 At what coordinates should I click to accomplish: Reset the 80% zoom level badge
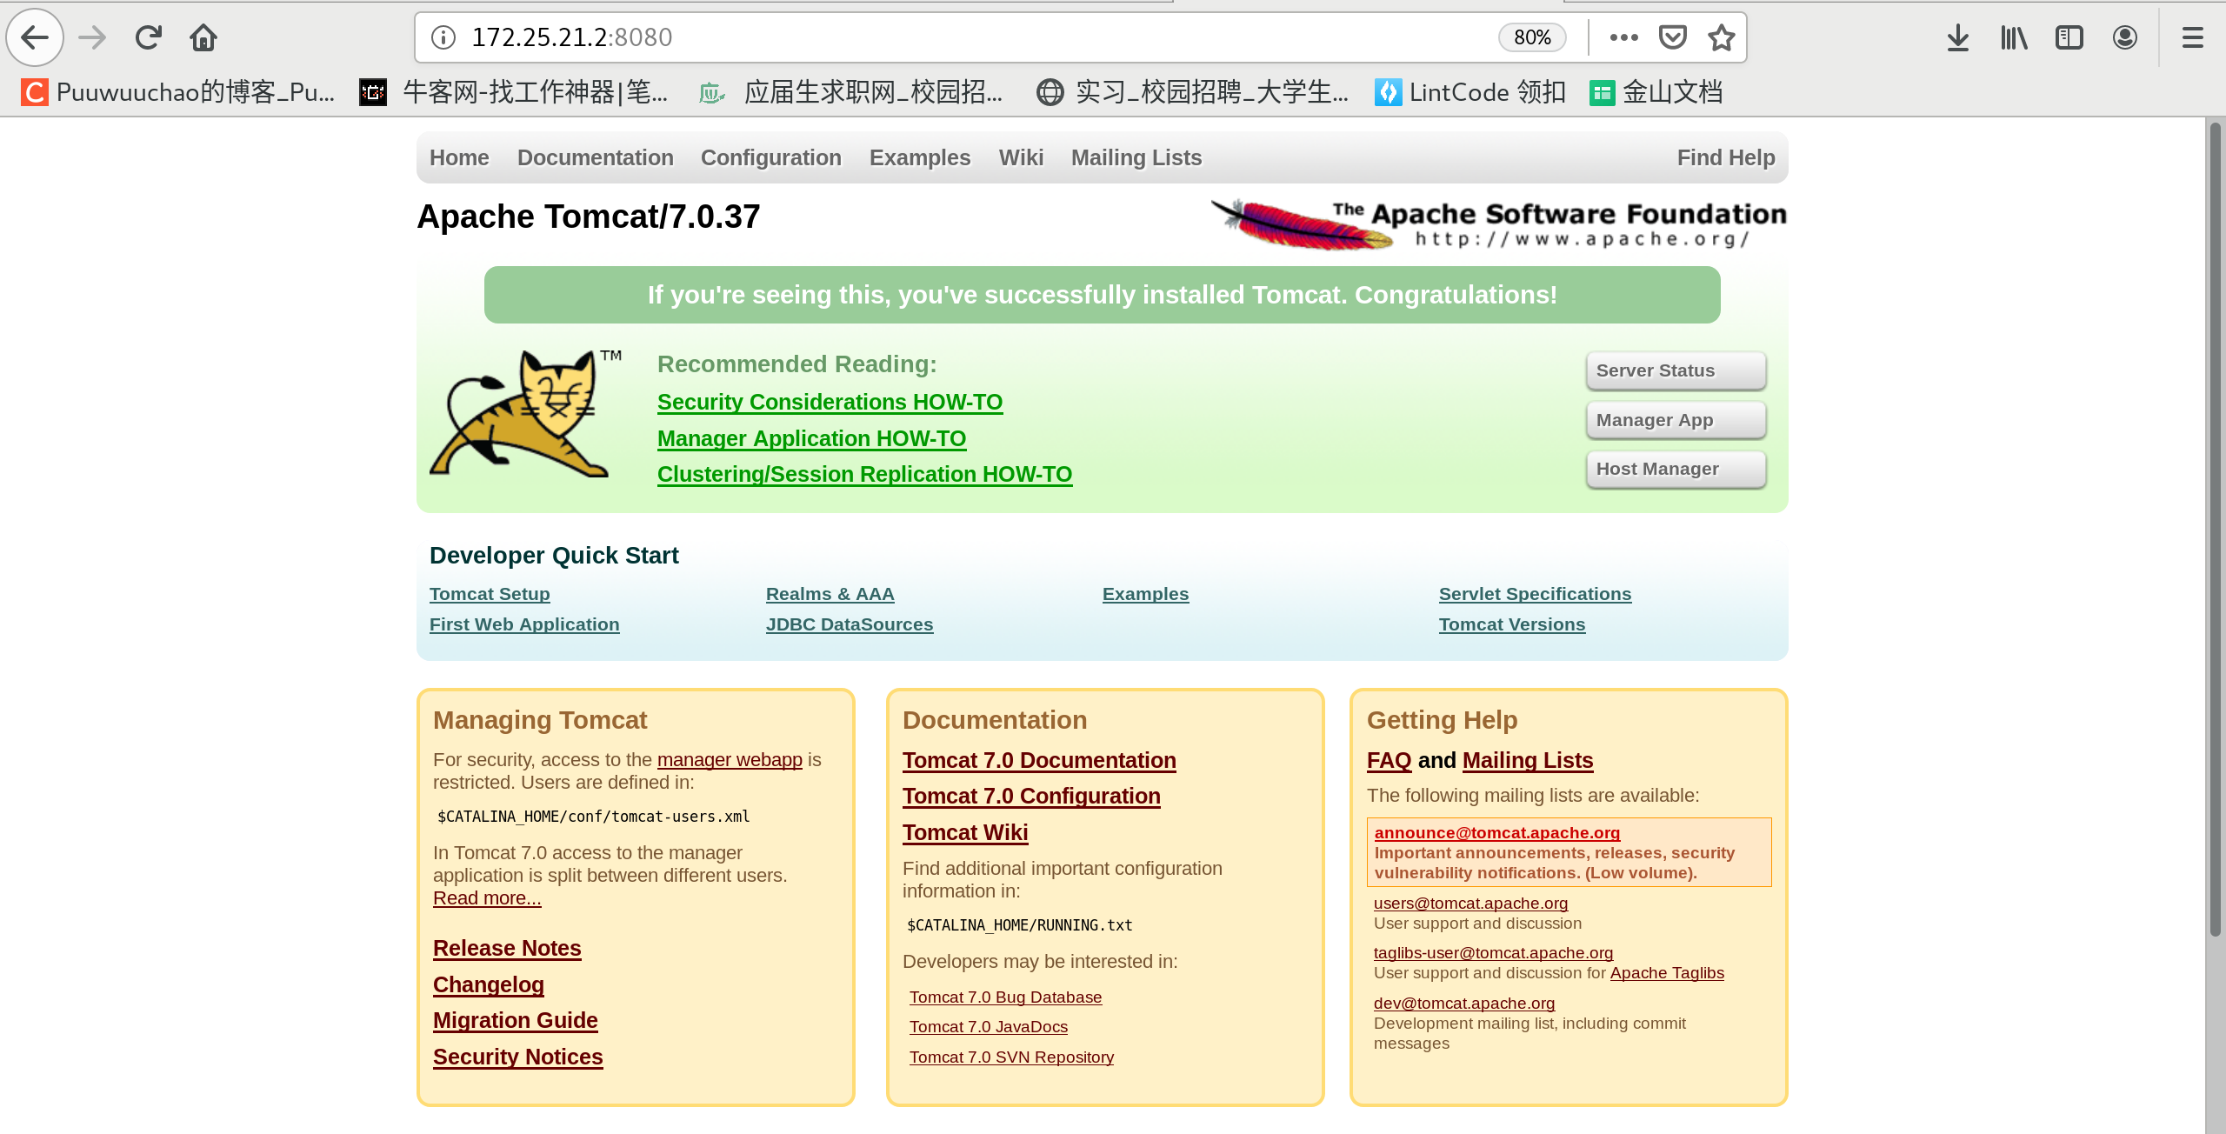(x=1532, y=37)
